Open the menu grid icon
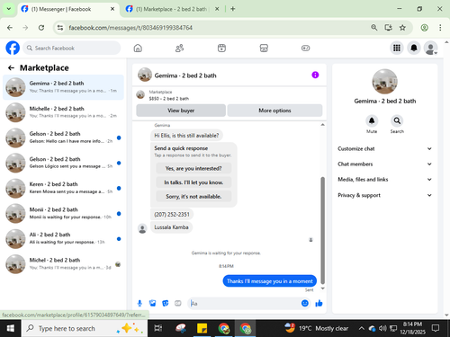Image resolution: width=450 pixels, height=337 pixels. coord(397,48)
